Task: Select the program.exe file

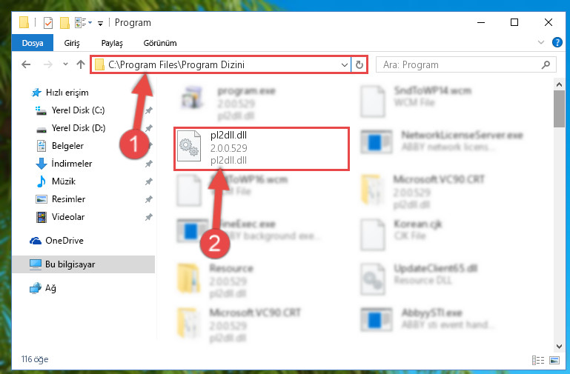Action: coord(228,102)
